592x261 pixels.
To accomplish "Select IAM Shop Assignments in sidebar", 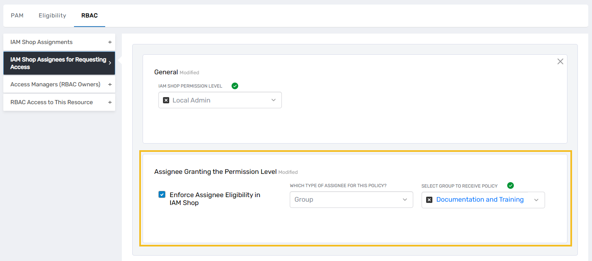I will [42, 42].
